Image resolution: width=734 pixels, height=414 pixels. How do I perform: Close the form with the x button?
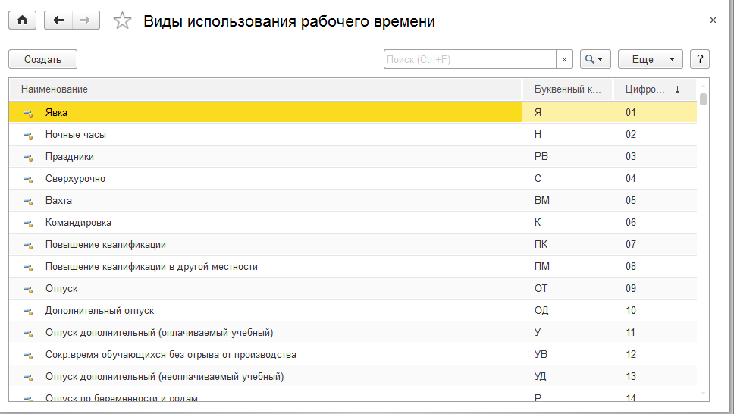[x=713, y=20]
